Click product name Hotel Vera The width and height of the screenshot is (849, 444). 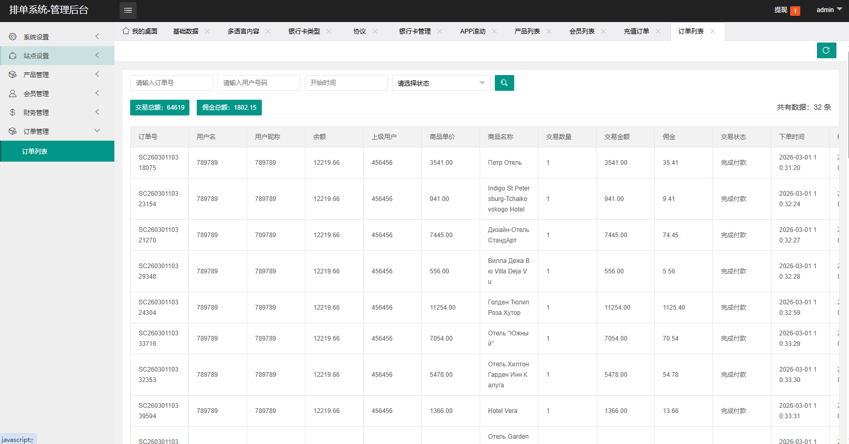pos(503,411)
